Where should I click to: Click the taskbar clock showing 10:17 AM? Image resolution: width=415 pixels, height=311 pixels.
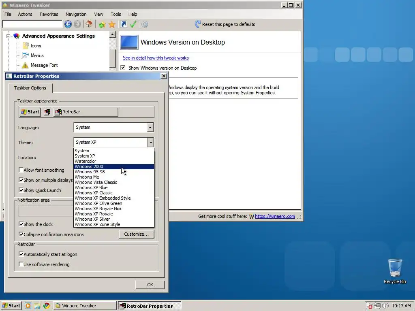[x=401, y=306]
